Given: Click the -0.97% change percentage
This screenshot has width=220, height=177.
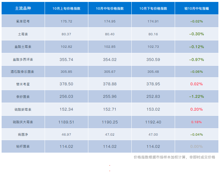Looking at the screenshot, I should (196, 60).
